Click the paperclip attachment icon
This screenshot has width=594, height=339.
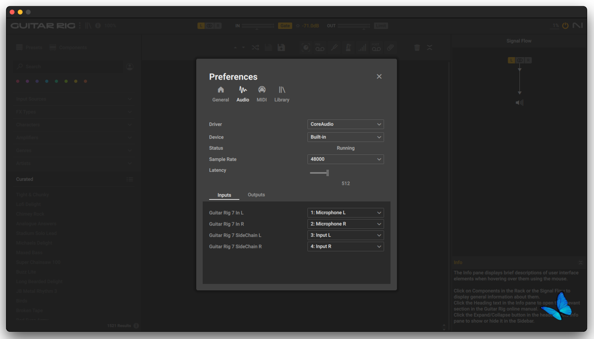point(390,47)
